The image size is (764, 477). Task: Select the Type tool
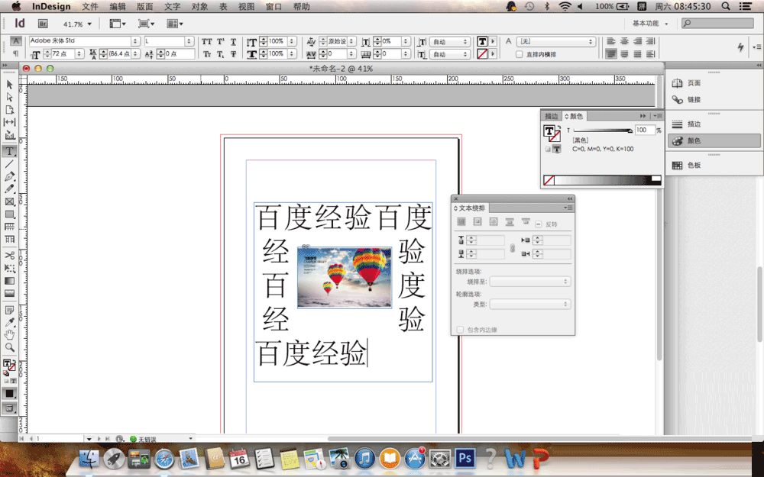tap(9, 151)
